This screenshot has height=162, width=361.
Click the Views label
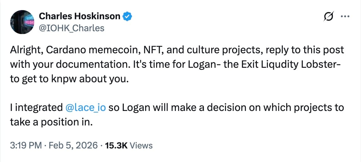141,145
